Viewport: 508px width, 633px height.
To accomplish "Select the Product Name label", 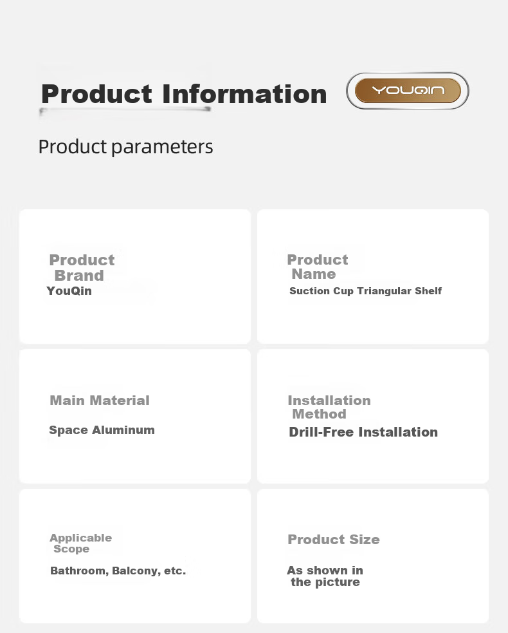I will tap(317, 267).
